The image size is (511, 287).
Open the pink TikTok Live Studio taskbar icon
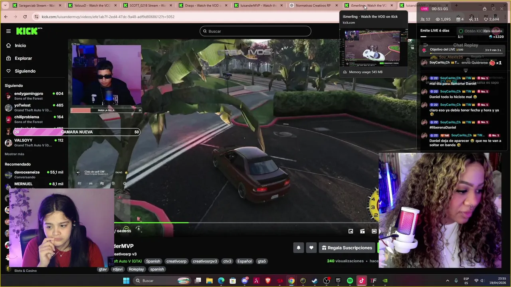[362, 281]
